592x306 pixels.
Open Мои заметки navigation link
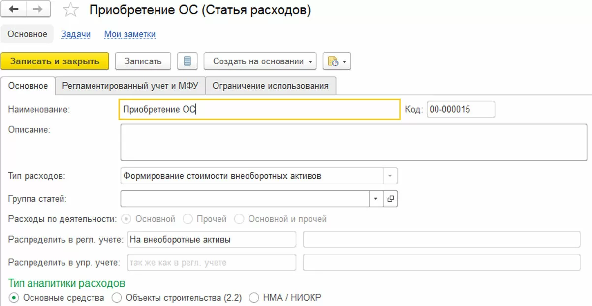click(130, 34)
